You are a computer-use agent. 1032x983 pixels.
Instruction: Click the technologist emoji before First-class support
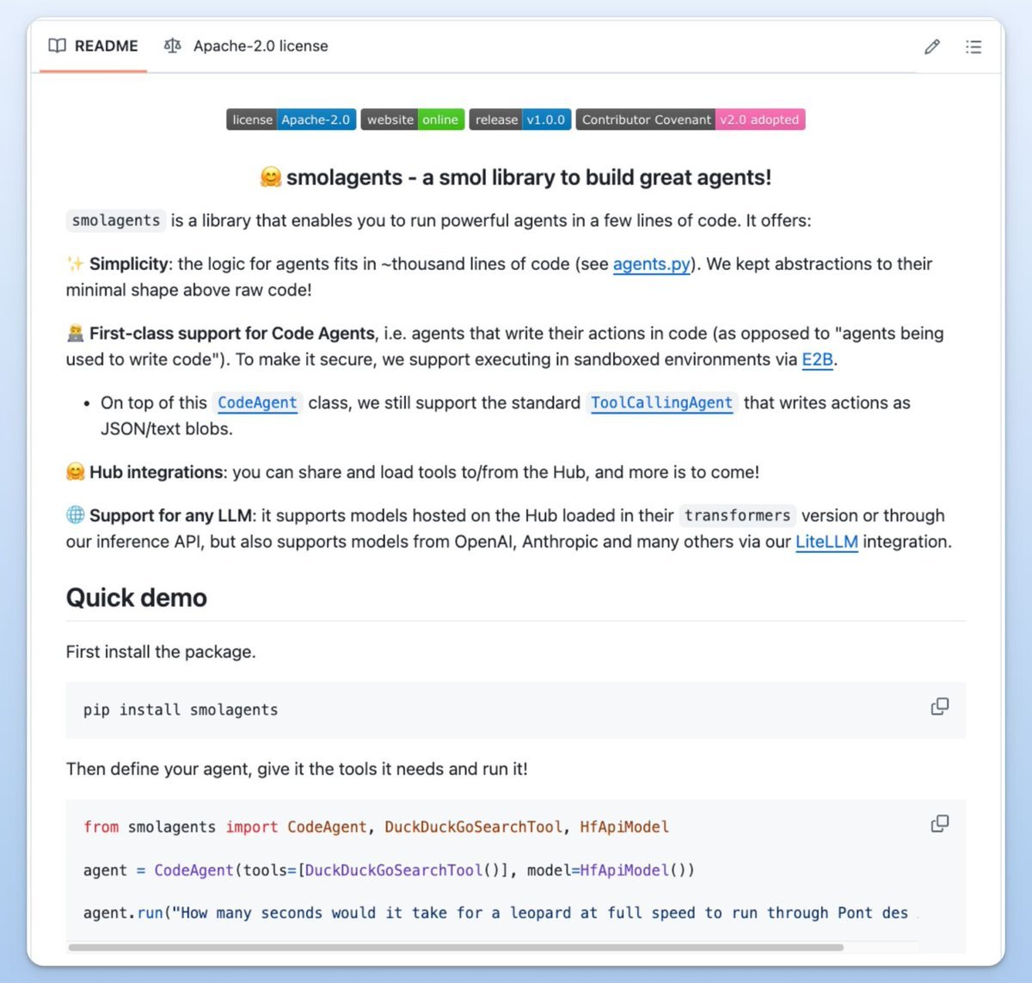click(x=76, y=333)
